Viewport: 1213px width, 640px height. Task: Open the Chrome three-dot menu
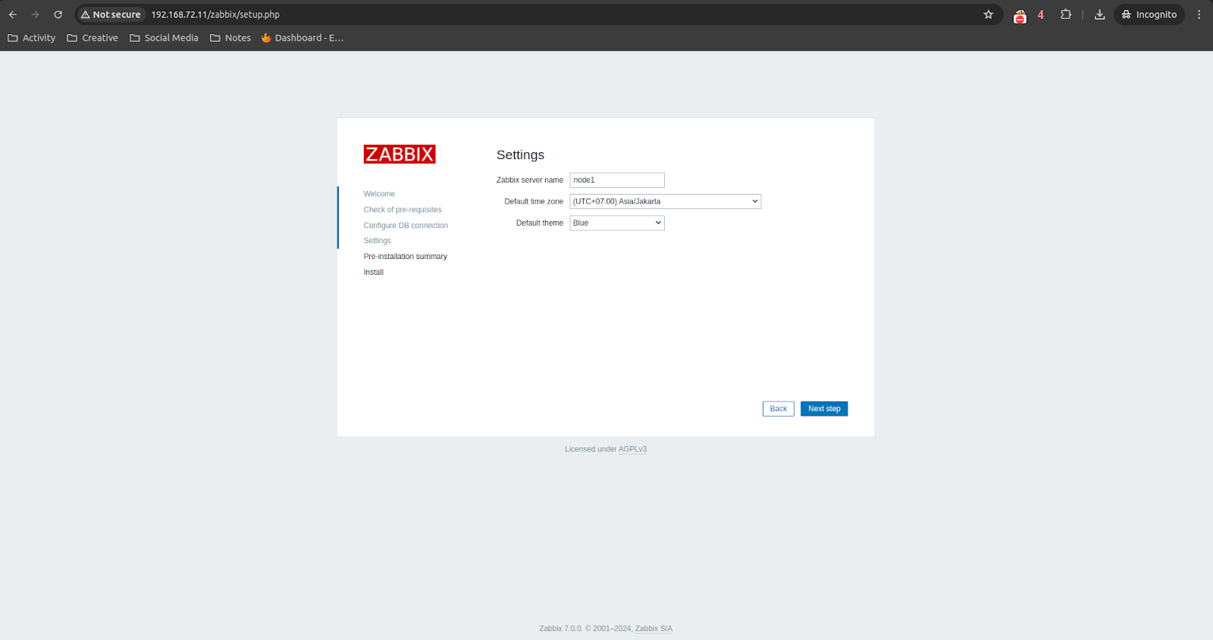click(1199, 14)
